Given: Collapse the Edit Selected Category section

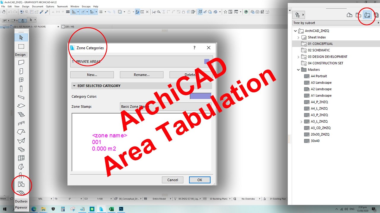Looking at the screenshot, I should coord(75,86).
